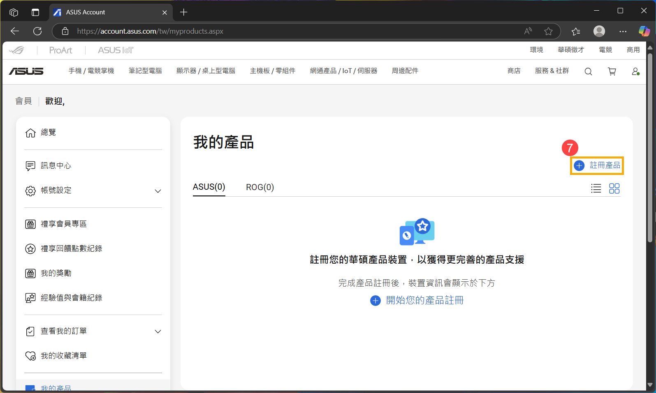Go to 總覽 in the sidebar

[x=49, y=132]
